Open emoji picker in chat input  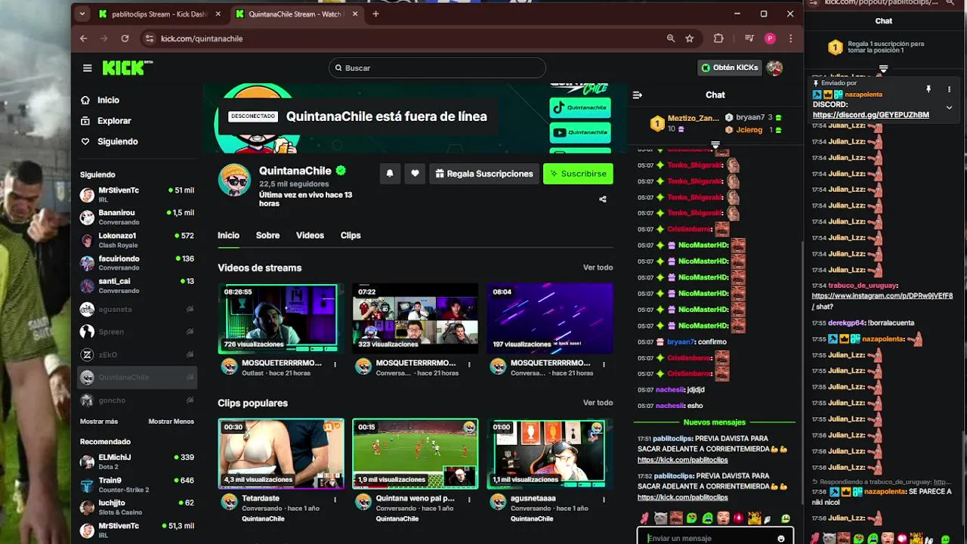[781, 538]
